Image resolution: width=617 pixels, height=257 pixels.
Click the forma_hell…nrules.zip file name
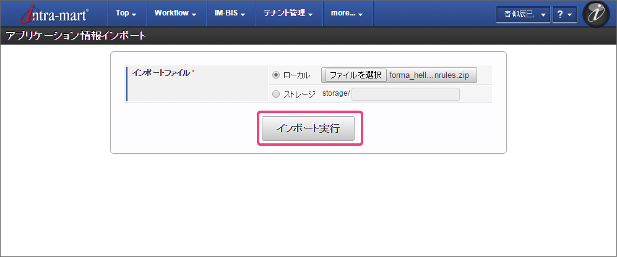click(x=429, y=75)
